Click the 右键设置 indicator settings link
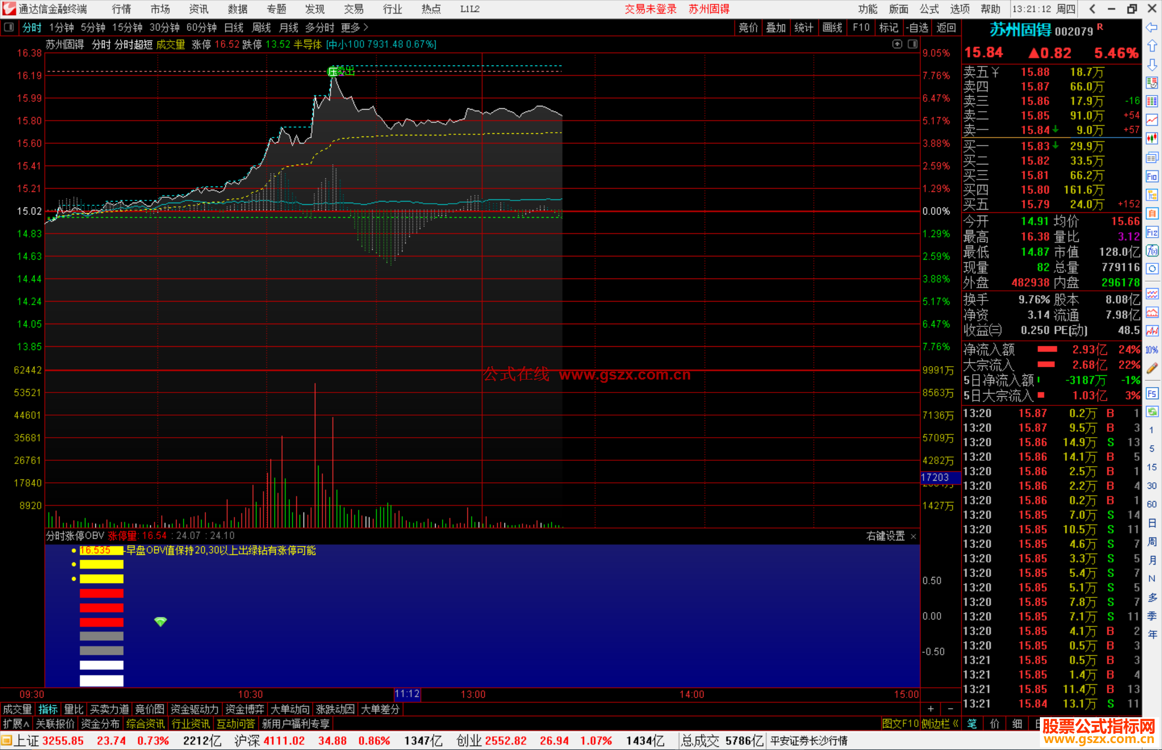Screen dimensions: 1162x750 pyautogui.click(x=885, y=536)
